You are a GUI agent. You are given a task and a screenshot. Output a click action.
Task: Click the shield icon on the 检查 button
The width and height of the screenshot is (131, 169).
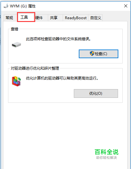point(92,54)
